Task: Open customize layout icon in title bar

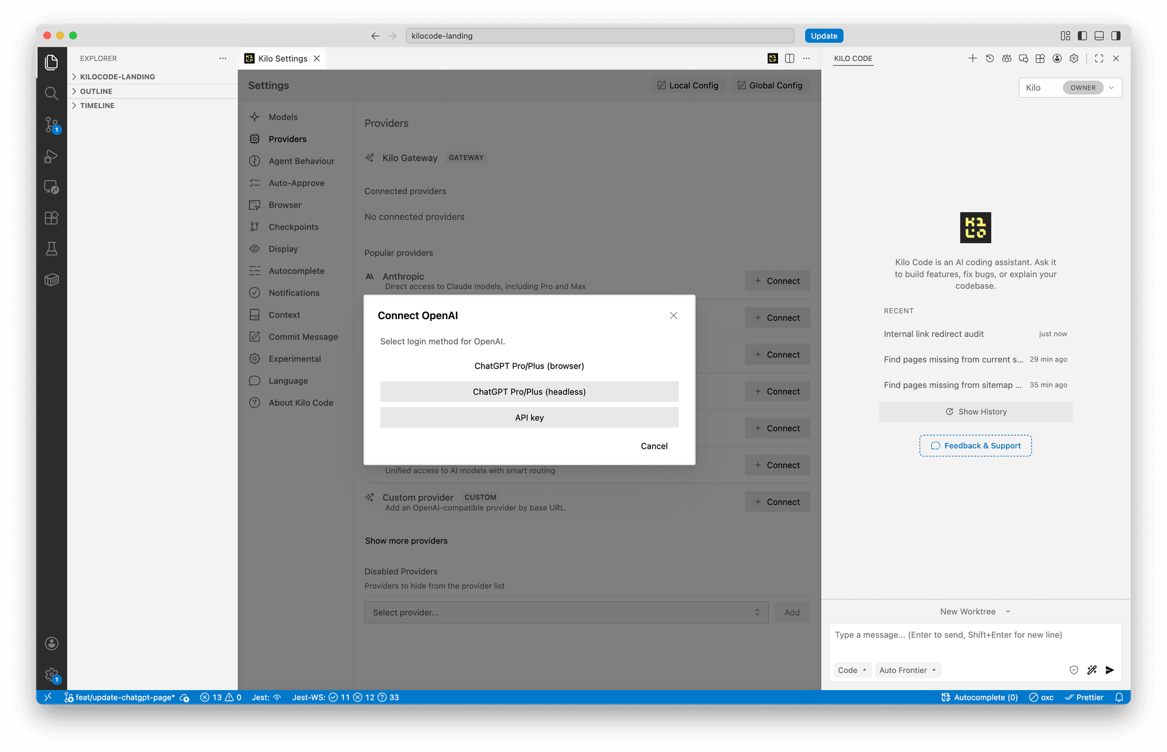Action: (1065, 36)
